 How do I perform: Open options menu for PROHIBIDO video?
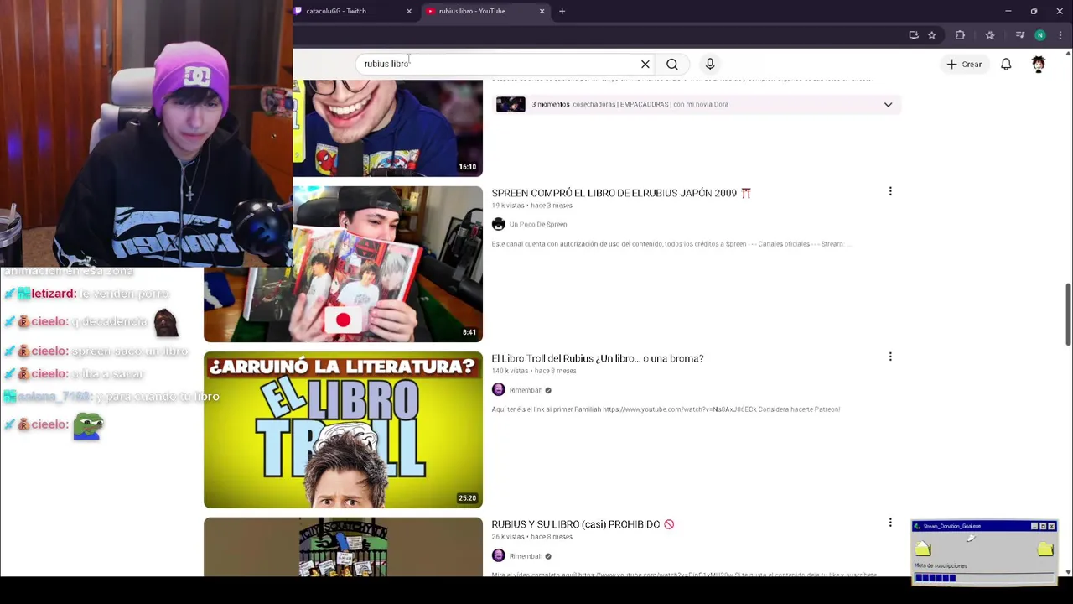(x=890, y=523)
